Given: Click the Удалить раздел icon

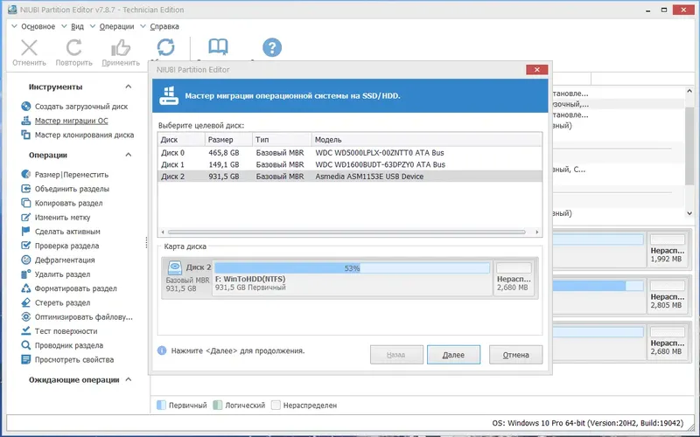Looking at the screenshot, I should [x=26, y=274].
